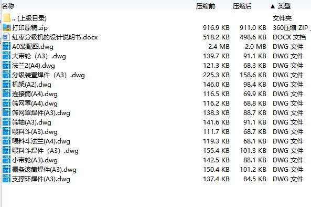Click the DWG icon for 喂料斗法兰(A4).dwg
The width and height of the screenshot is (311, 207).
coord(6,141)
